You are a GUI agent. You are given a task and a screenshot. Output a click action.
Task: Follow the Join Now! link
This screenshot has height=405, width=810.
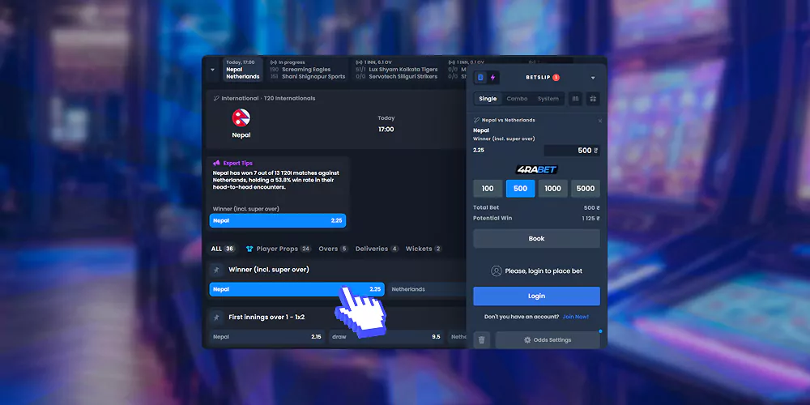point(576,317)
